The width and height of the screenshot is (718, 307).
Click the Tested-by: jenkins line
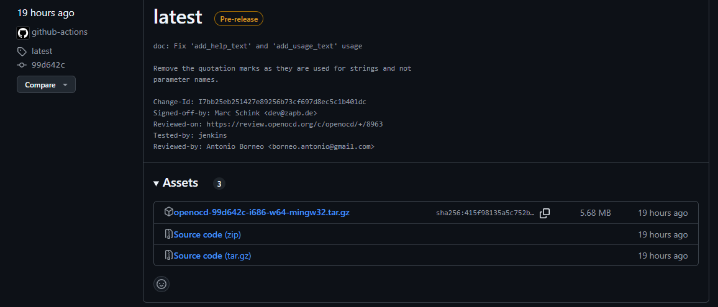(x=190, y=135)
